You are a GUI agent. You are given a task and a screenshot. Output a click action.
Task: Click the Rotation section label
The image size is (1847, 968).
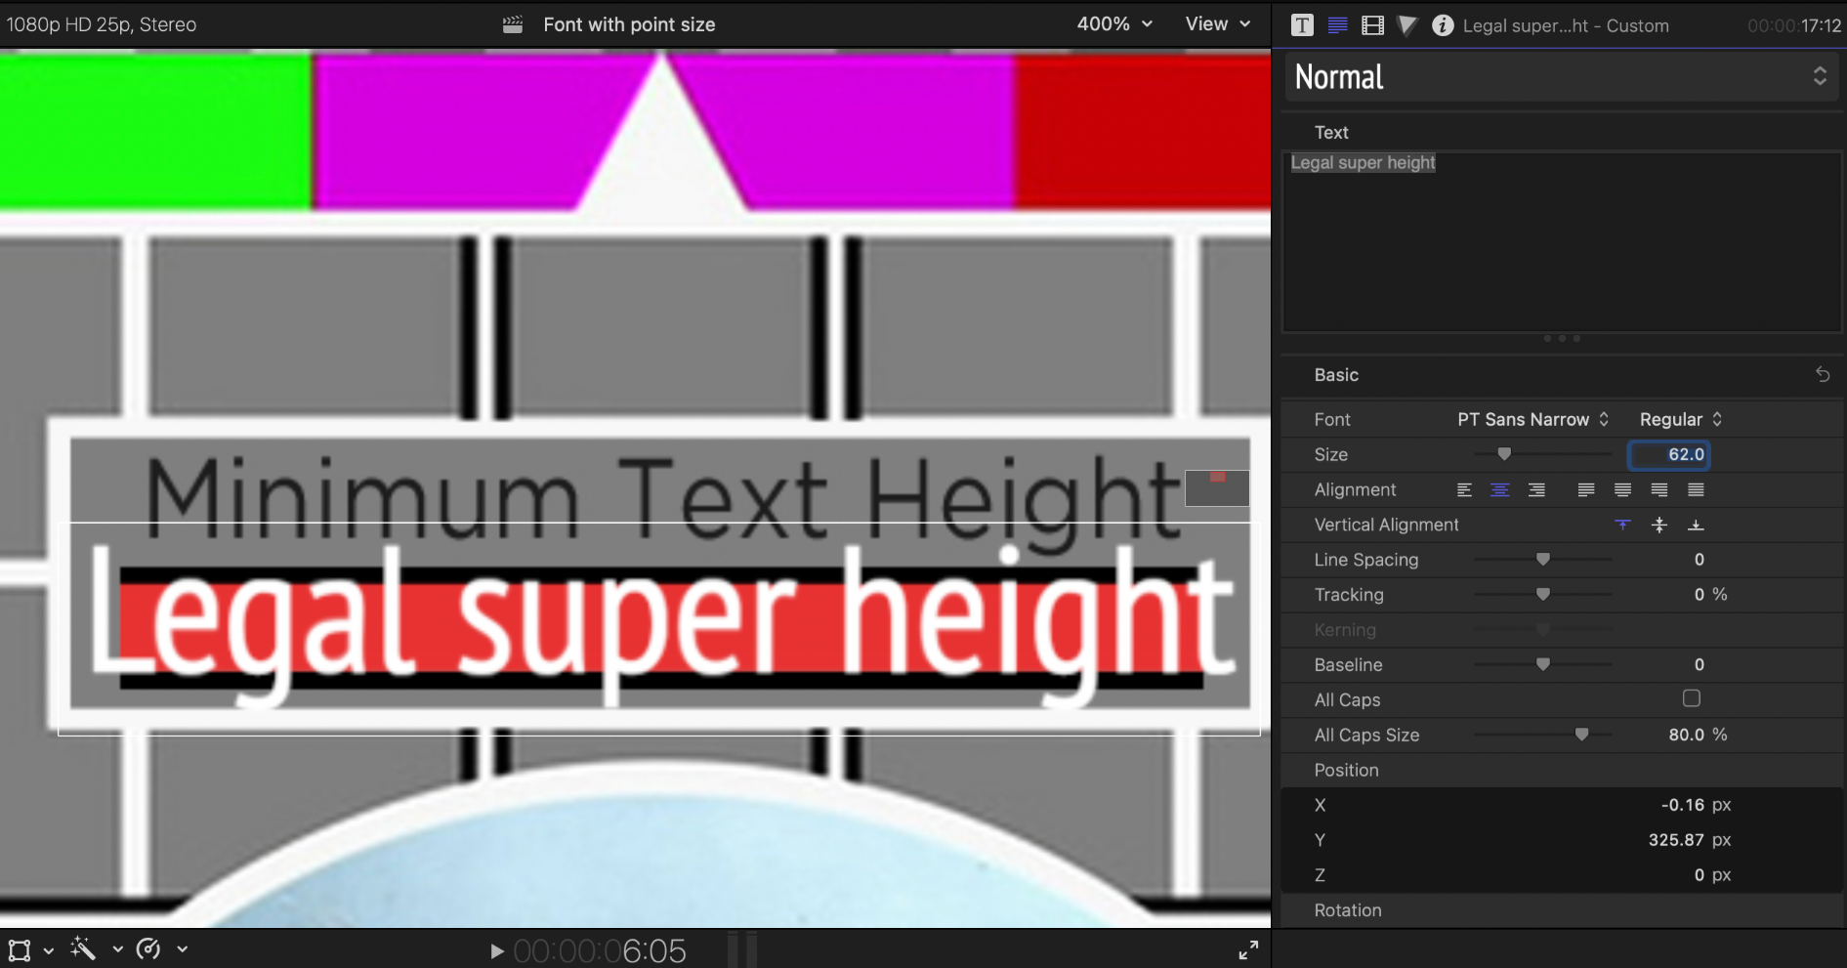coord(1347,910)
